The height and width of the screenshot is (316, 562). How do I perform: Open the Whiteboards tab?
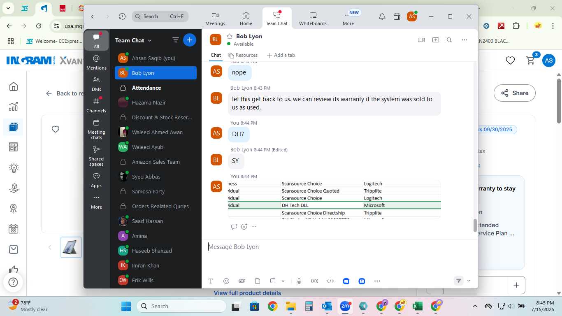313,19
